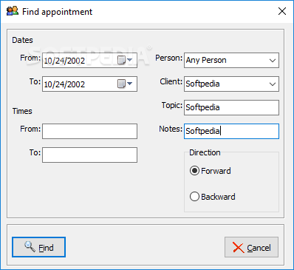Click the Dates To field with 10/24/2002

pos(89,84)
